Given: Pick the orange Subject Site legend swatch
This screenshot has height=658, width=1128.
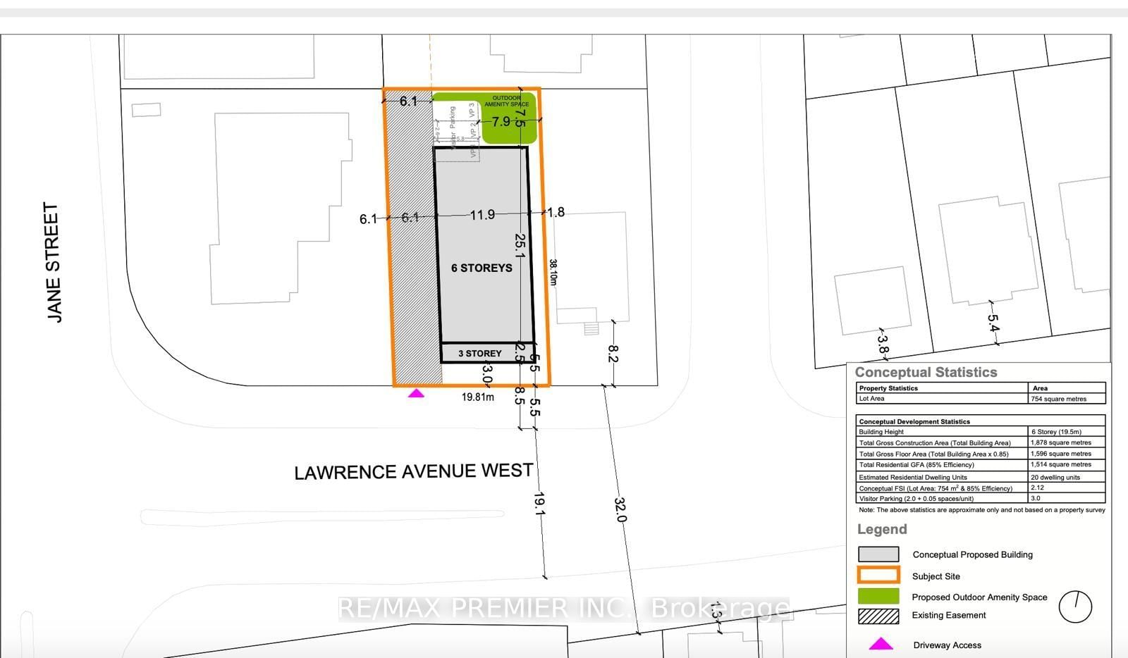Looking at the screenshot, I should point(878,575).
